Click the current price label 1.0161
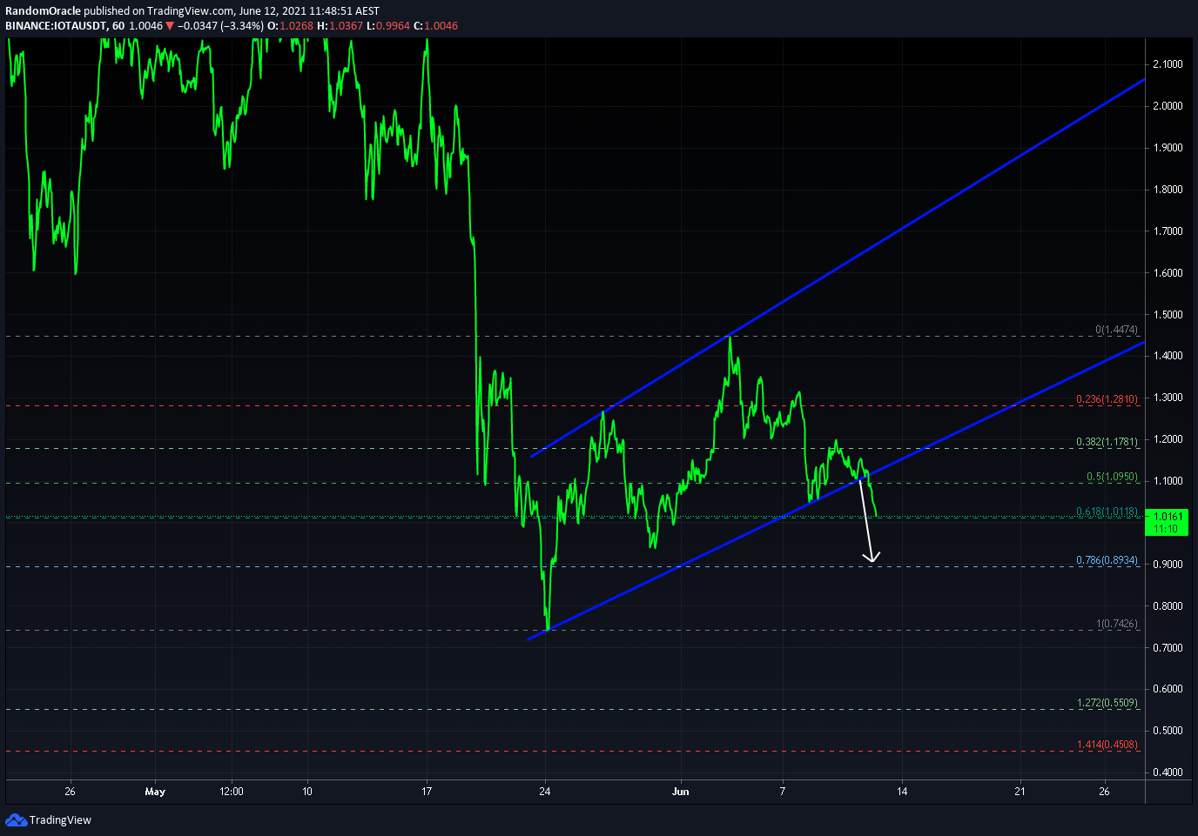 (x=1166, y=517)
